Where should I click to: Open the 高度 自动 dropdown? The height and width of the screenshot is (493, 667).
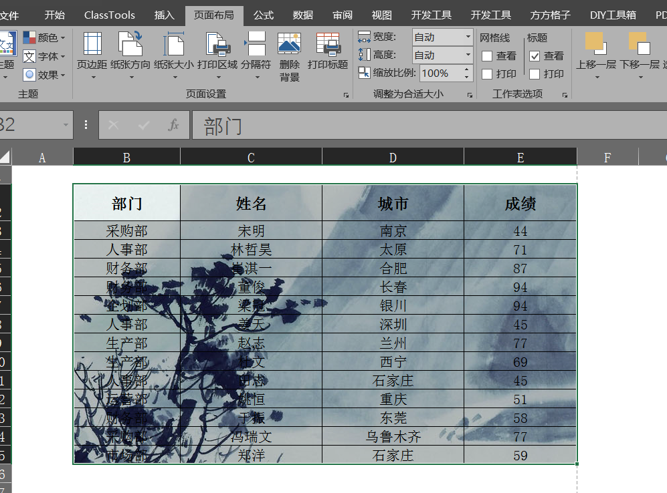click(x=468, y=55)
